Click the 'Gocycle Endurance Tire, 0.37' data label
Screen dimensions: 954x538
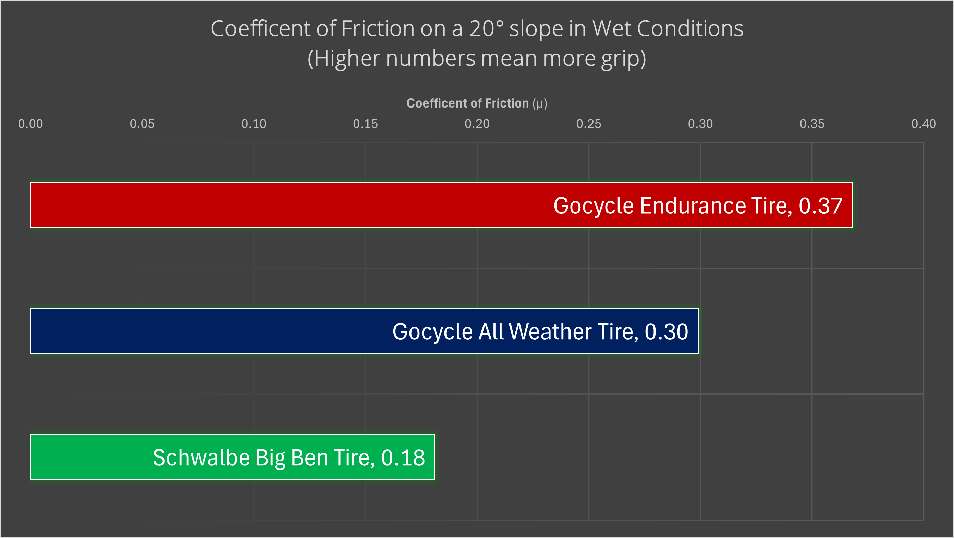click(x=698, y=206)
